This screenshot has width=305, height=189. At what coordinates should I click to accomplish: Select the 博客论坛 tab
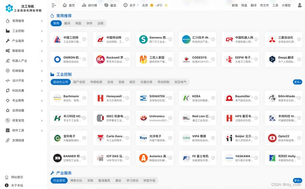pos(76,180)
